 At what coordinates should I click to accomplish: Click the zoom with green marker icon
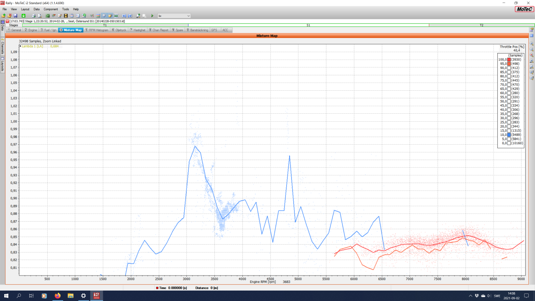click(138, 15)
